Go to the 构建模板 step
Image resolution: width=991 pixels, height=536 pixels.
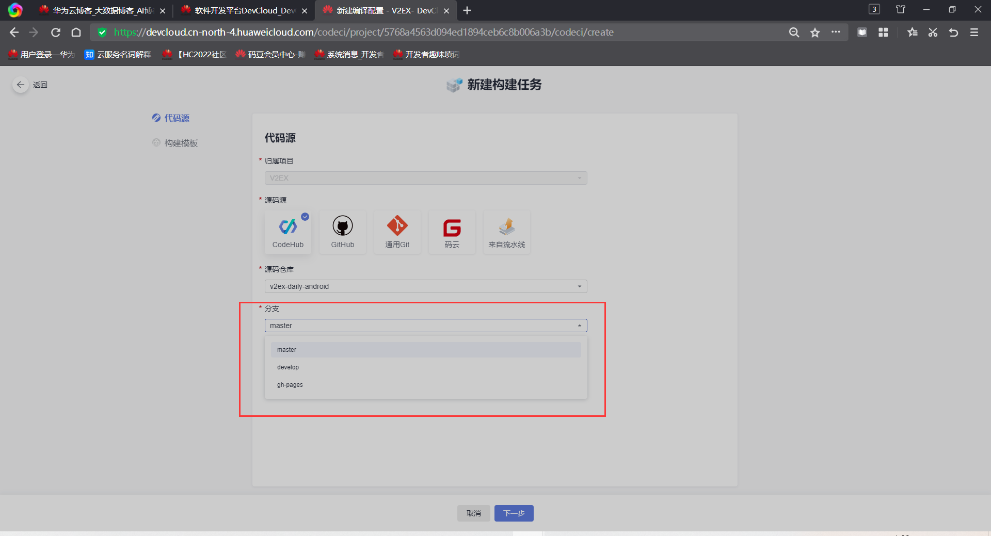coord(175,143)
